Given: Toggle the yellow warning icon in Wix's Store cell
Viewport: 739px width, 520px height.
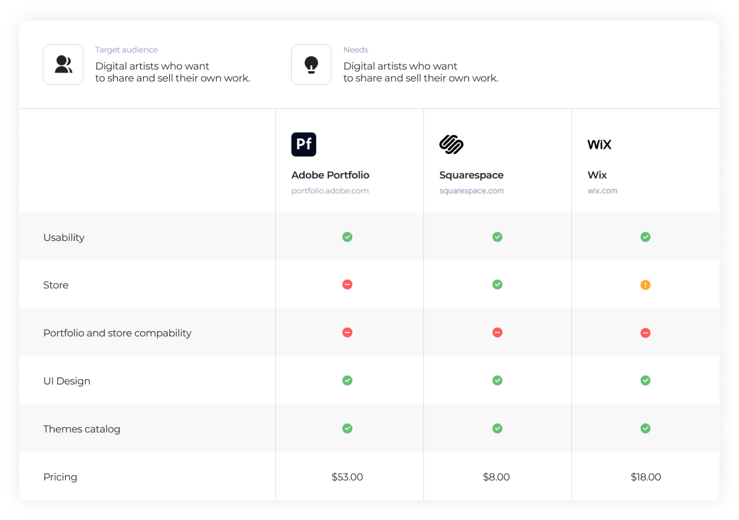Looking at the screenshot, I should [645, 284].
